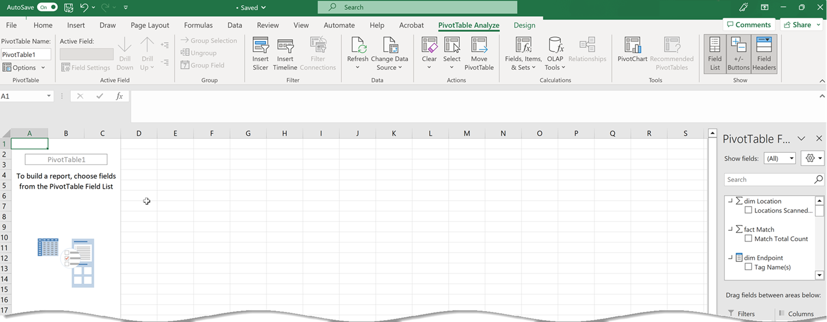This screenshot has height=322, width=827.
Task: Switch to the Formulas ribbon tab
Action: (198, 25)
